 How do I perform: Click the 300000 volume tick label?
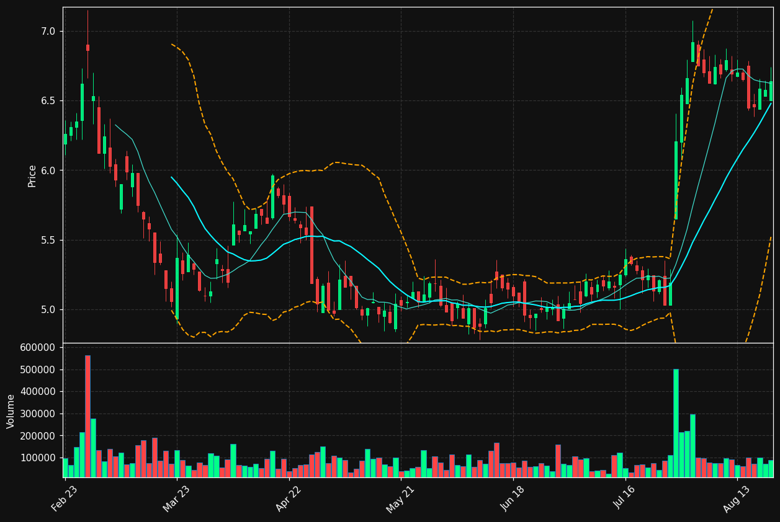click(x=38, y=414)
